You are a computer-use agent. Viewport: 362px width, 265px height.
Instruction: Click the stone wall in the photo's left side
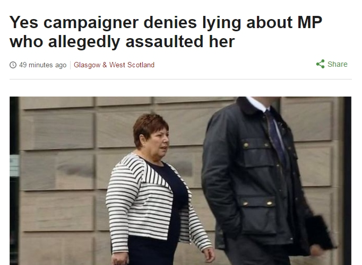(x=58, y=180)
